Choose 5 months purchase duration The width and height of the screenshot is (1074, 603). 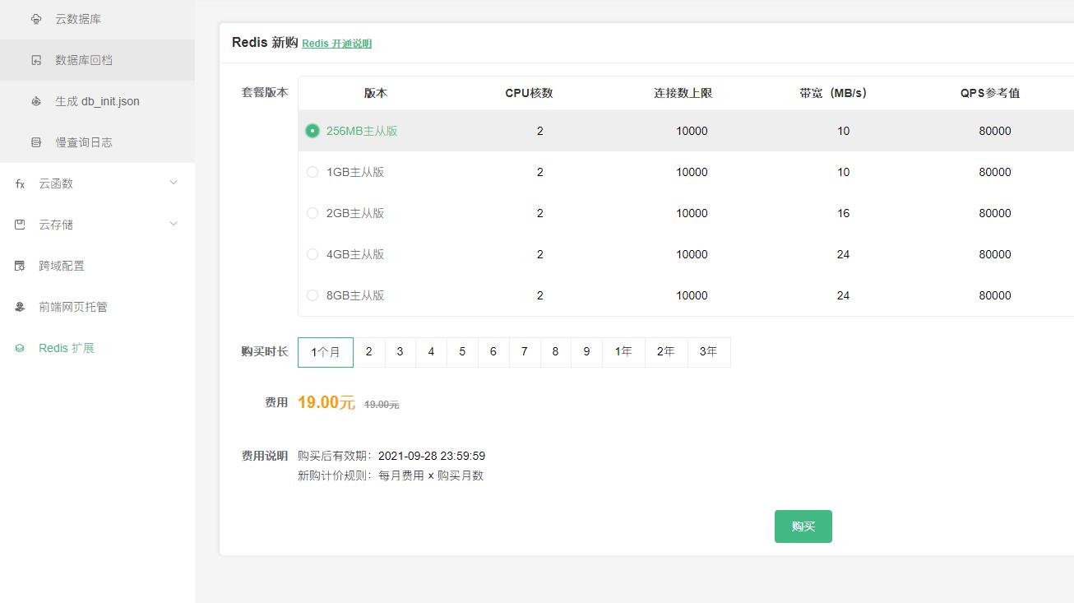click(x=462, y=352)
